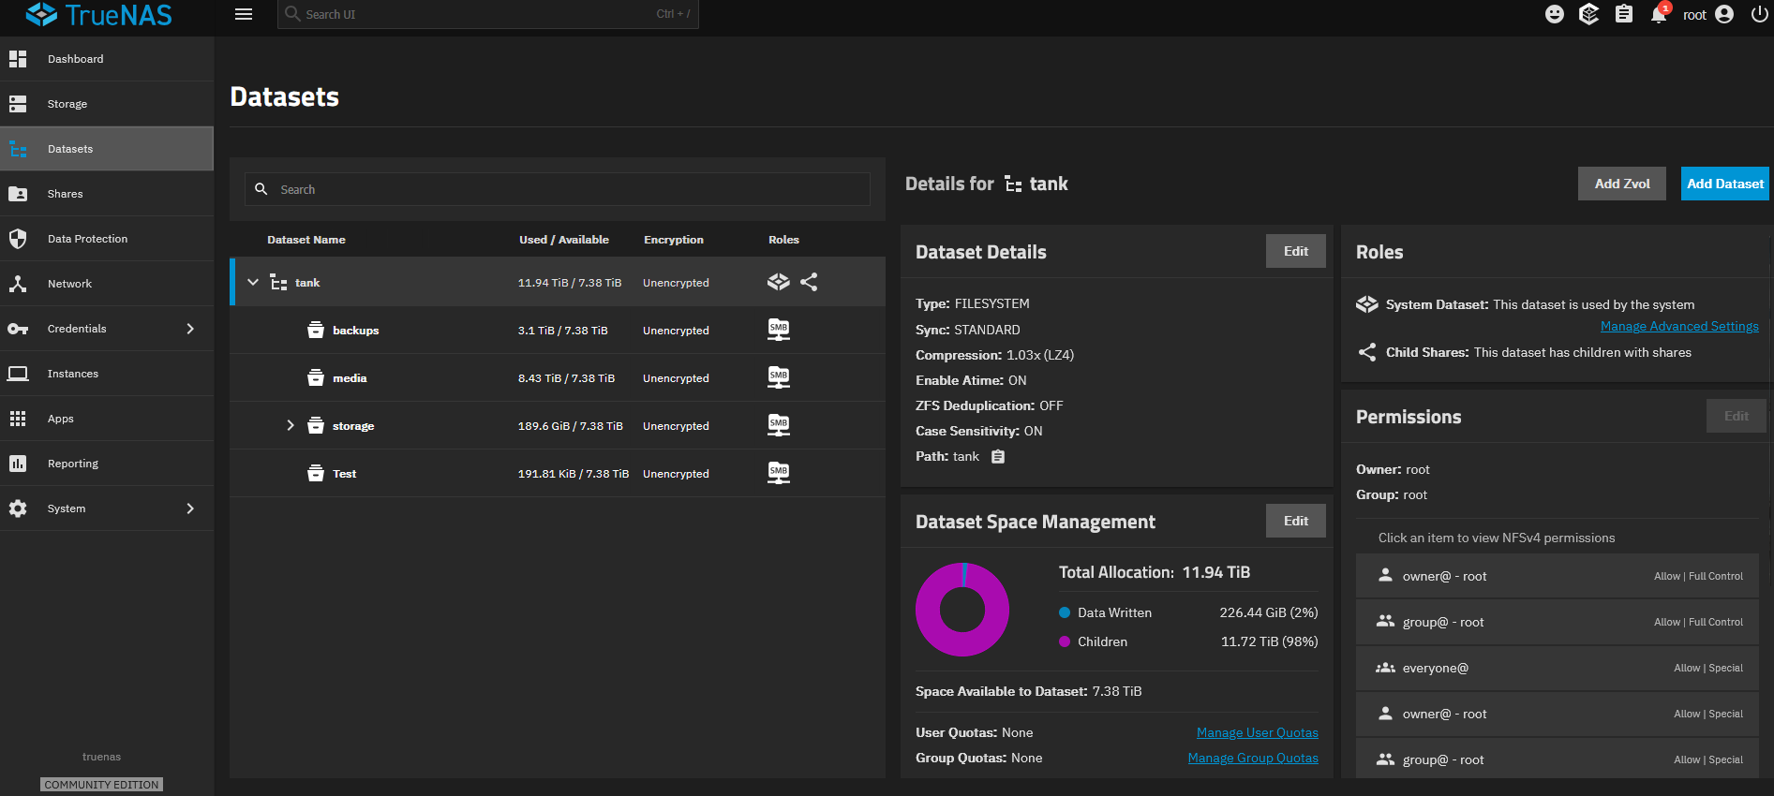
Task: Go to the Reporting section
Action: tap(72, 464)
